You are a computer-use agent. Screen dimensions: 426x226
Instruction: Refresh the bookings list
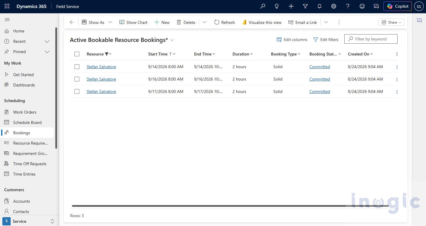click(x=224, y=22)
